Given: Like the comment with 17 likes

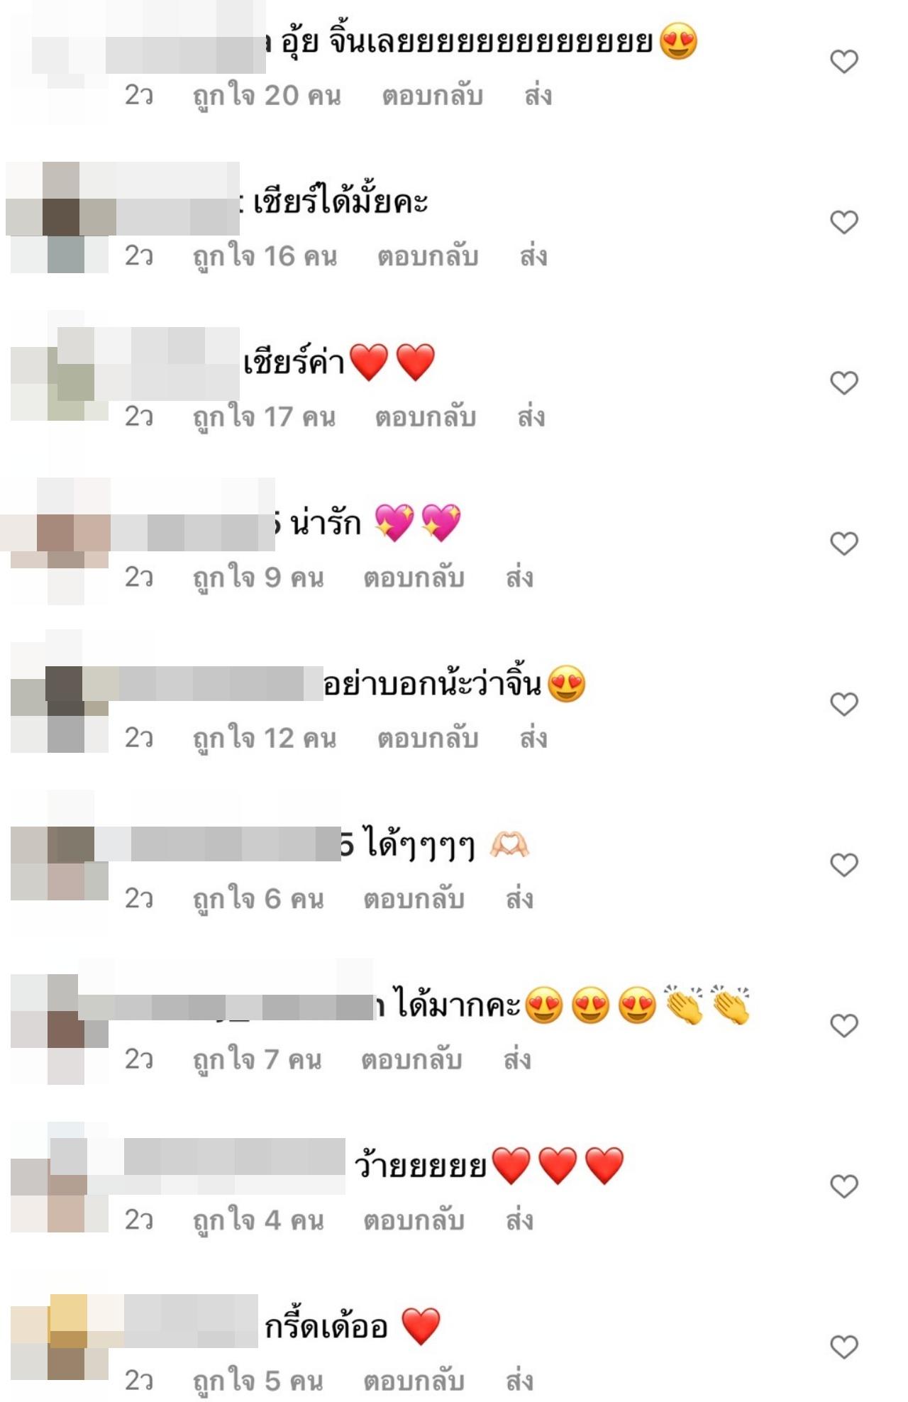Looking at the screenshot, I should click(x=844, y=383).
